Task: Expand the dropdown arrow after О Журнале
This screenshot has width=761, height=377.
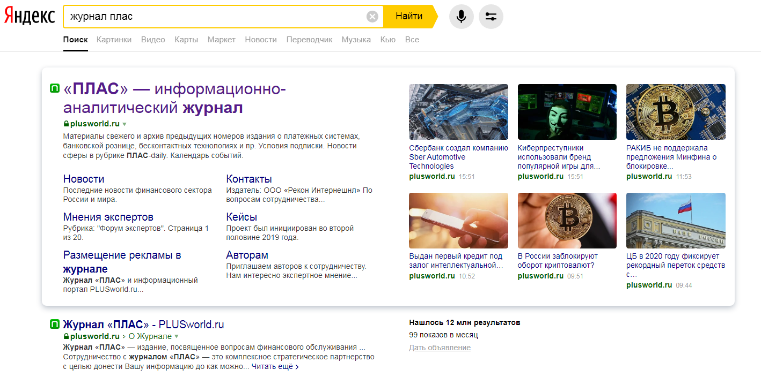Action: [x=176, y=337]
